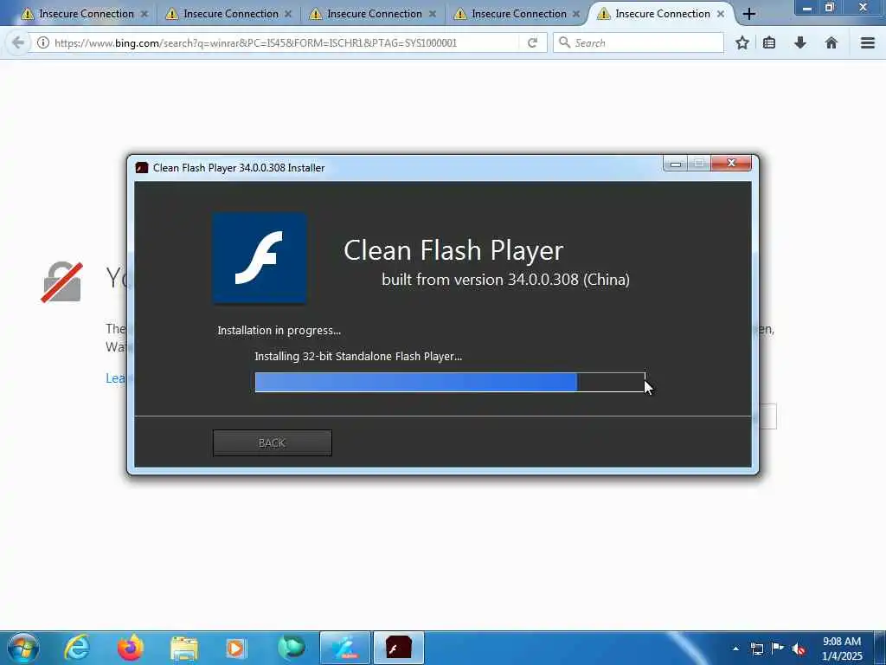886x665 pixels.
Task: Click the search magnifier icon
Action: tap(564, 42)
